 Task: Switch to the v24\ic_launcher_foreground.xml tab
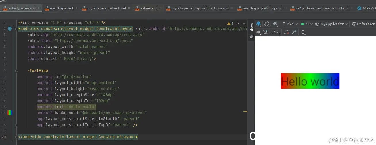click(322, 8)
